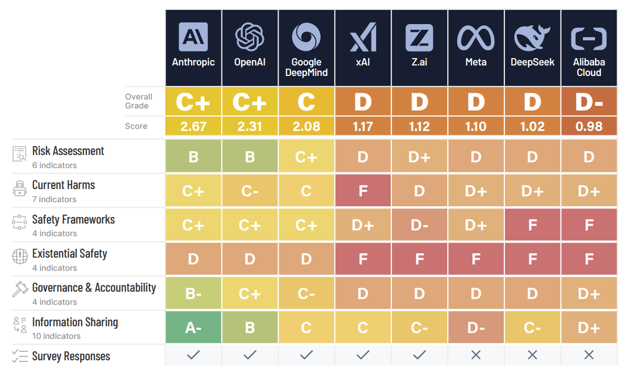Click xAI's red F Current Harms cell
628x376 pixels.
[363, 191]
